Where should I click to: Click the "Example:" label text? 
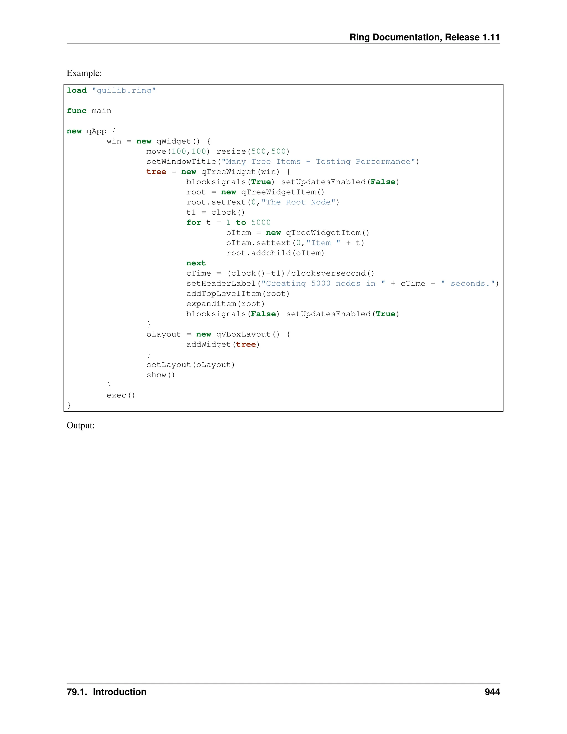tap(84, 73)
